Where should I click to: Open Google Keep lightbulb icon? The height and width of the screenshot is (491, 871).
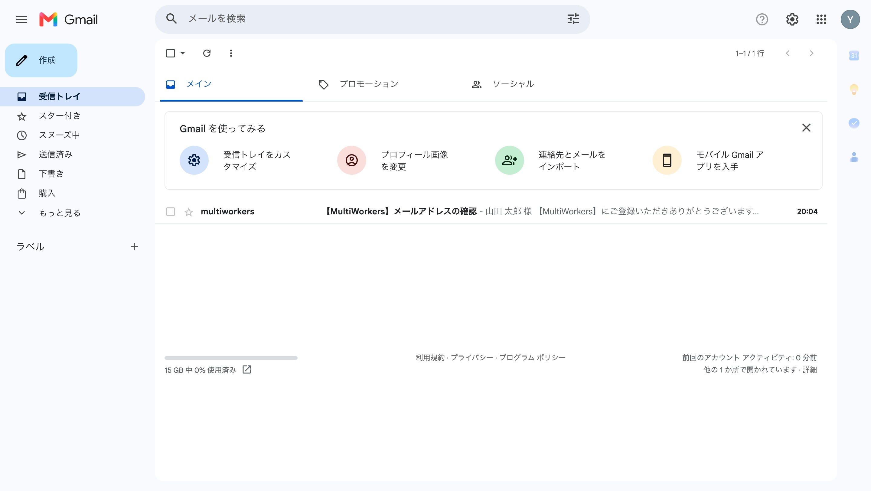click(854, 89)
